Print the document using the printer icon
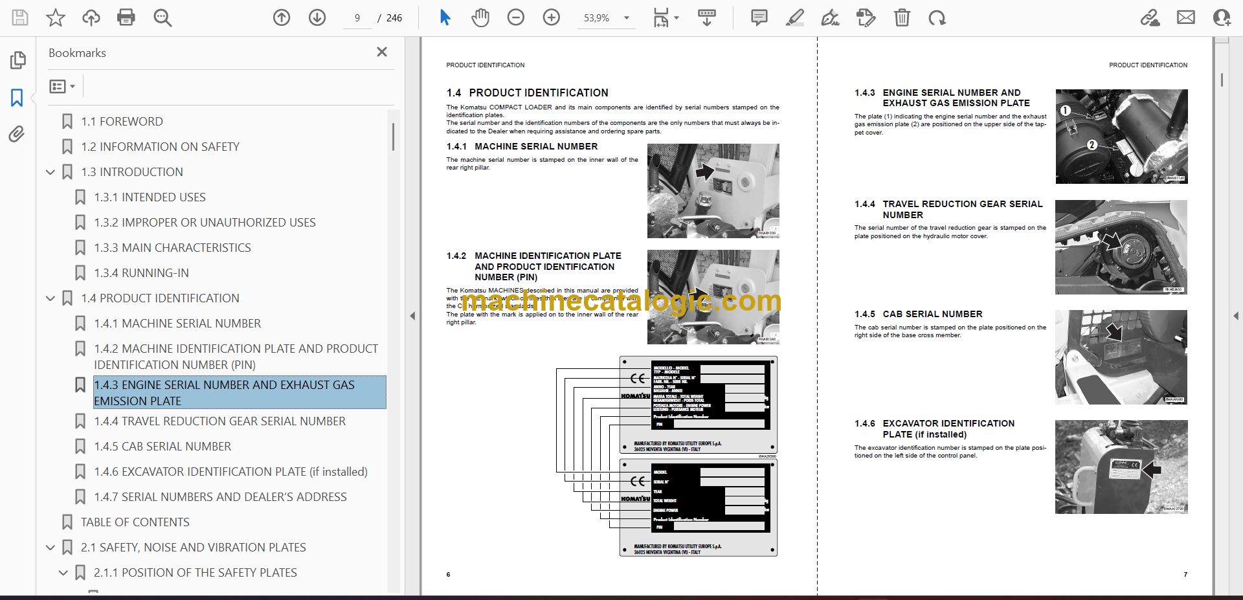The width and height of the screenshot is (1243, 600). coord(126,17)
